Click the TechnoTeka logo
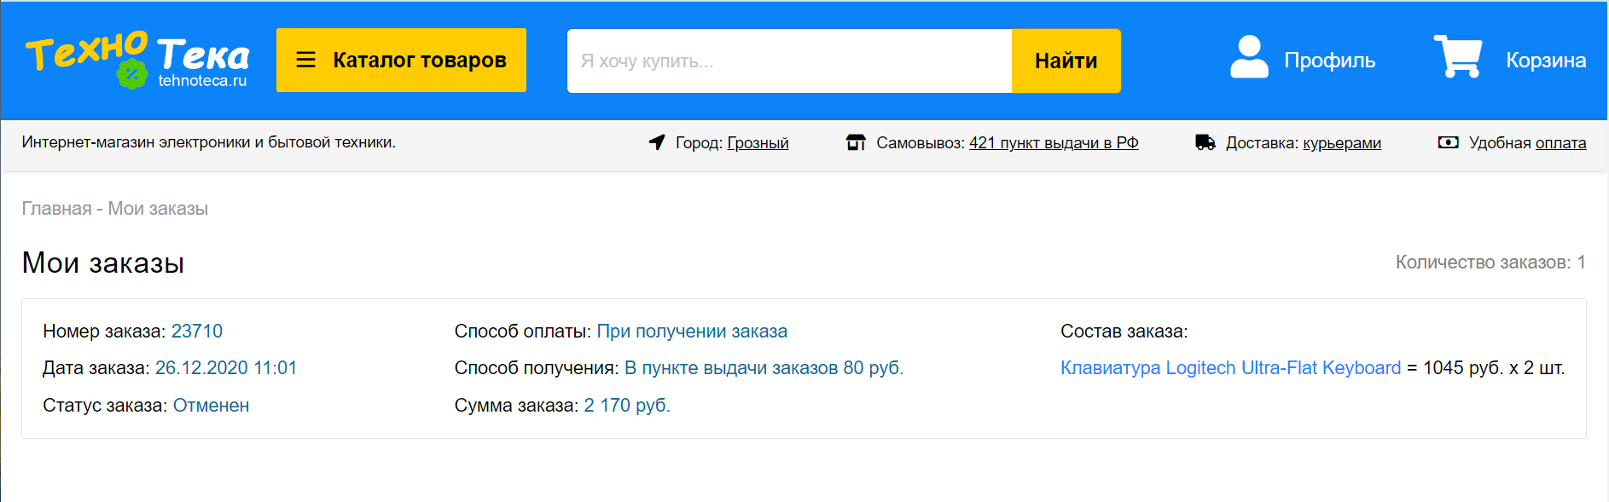 pos(137,60)
